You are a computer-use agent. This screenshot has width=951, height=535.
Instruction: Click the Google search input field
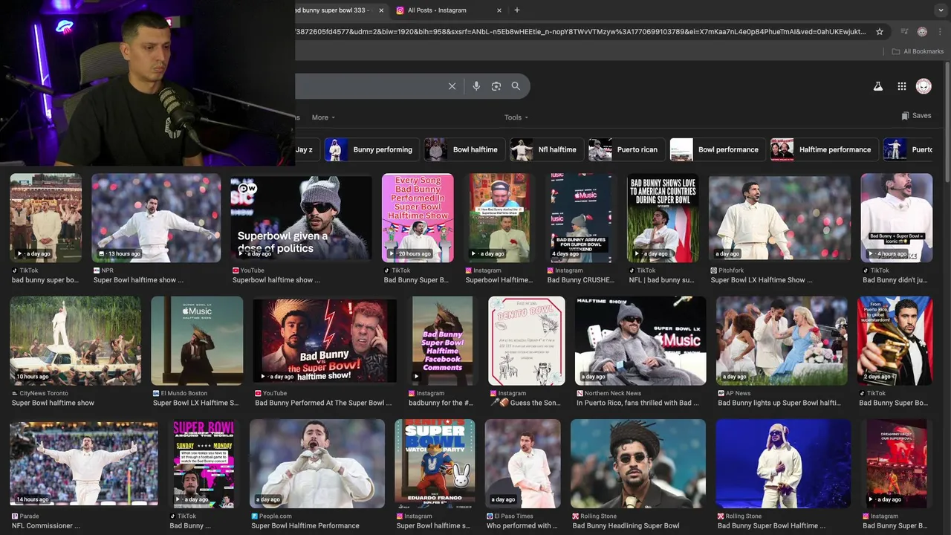tap(368, 86)
